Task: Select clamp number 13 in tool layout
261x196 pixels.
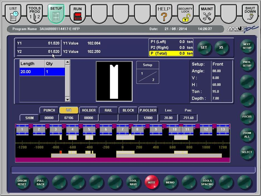Action: pyautogui.click(x=223, y=129)
